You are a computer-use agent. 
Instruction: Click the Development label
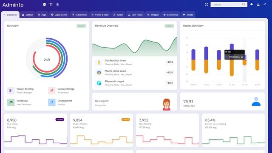tap(65, 101)
